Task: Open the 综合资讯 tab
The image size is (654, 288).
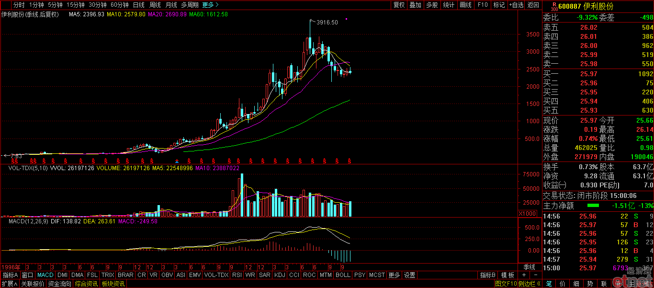Action: pyautogui.click(x=86, y=284)
